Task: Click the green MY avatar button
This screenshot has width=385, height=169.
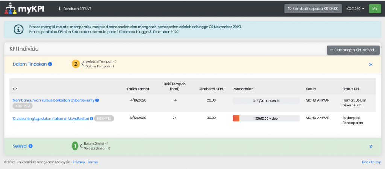Action: coord(375,9)
